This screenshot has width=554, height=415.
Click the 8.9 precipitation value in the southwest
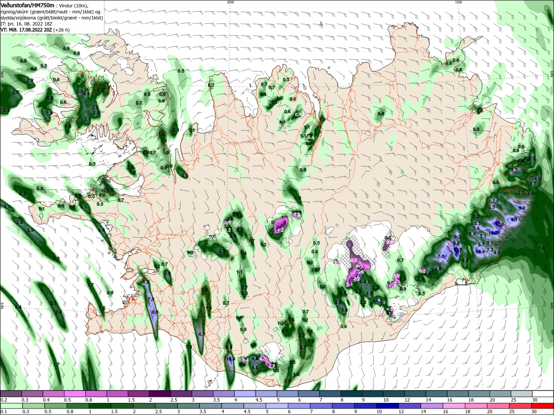(155, 312)
